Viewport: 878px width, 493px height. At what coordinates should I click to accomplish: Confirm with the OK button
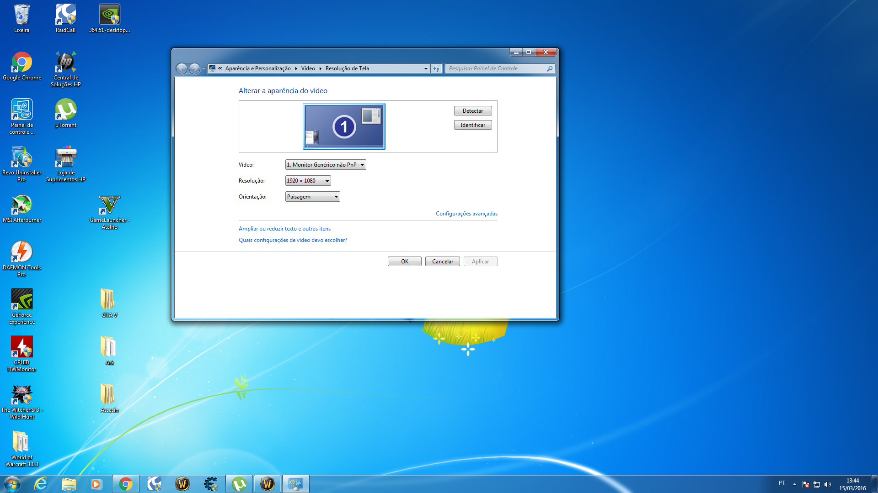405,262
